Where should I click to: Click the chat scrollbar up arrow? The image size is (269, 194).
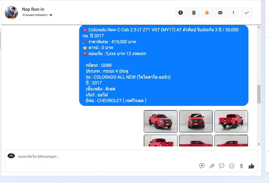(259, 27)
